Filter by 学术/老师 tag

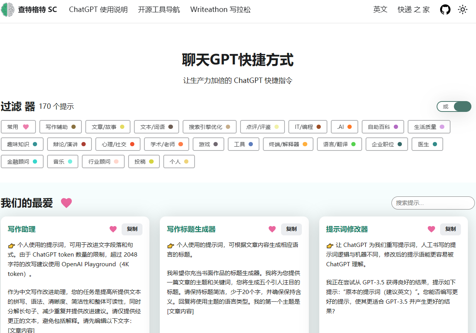pos(167,144)
